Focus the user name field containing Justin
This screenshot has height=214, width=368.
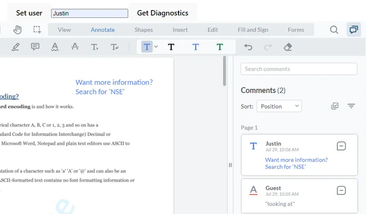[89, 13]
